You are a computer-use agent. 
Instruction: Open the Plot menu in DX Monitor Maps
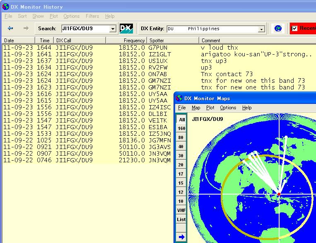pyautogui.click(x=210, y=108)
